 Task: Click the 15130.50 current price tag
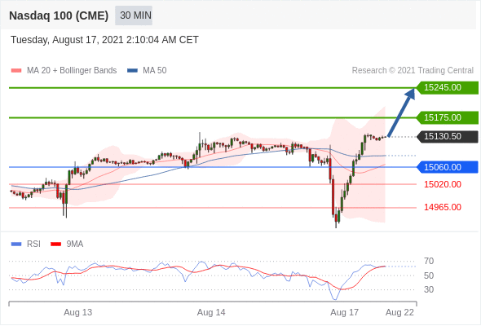[x=448, y=136]
